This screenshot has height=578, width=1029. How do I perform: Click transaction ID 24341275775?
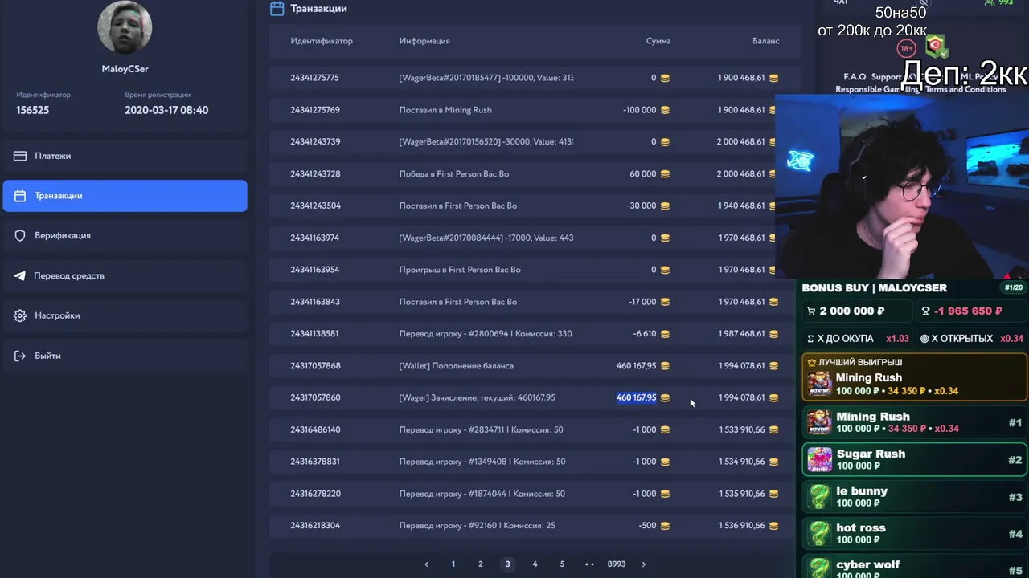[x=315, y=78]
